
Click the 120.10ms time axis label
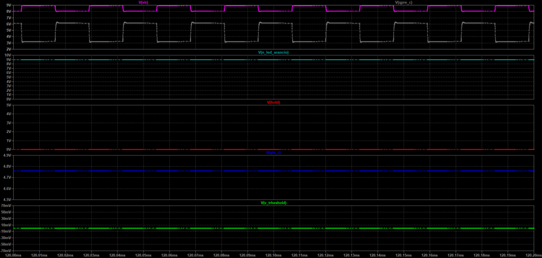[x=274, y=255]
